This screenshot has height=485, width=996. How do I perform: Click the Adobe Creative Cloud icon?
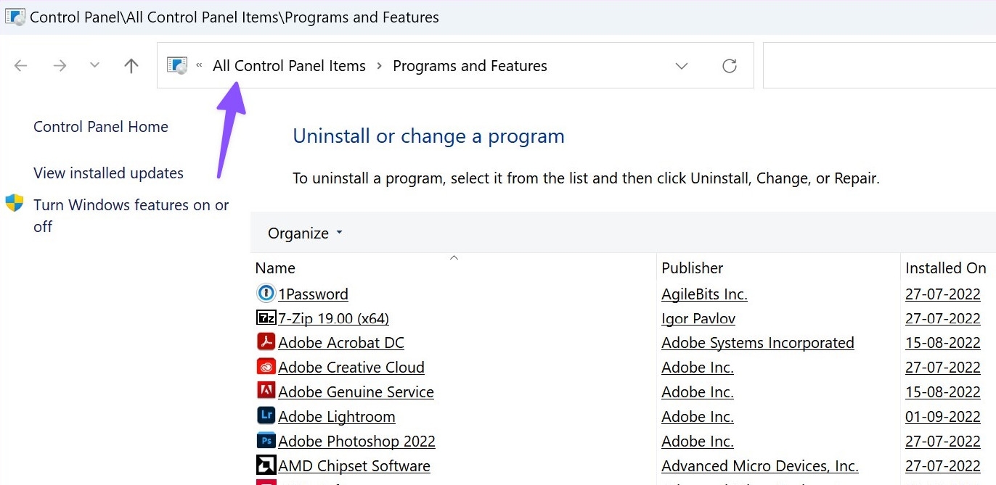[266, 367]
